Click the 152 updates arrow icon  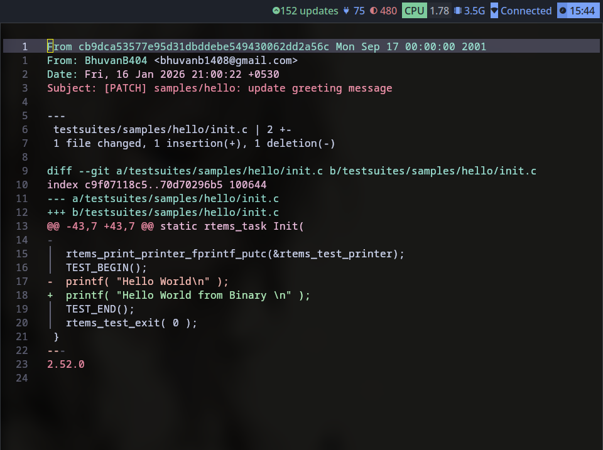[276, 11]
